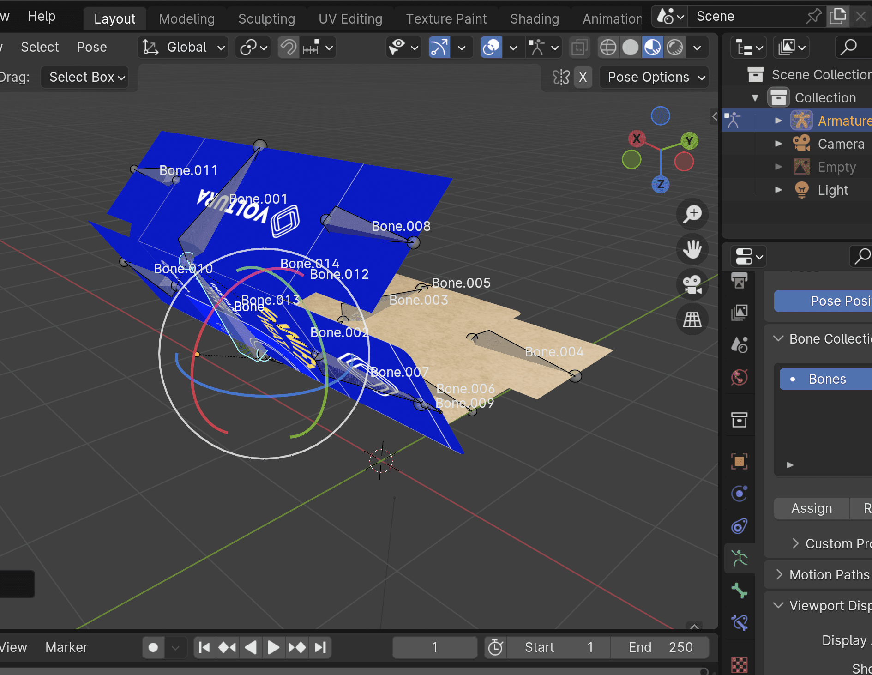Click the zoom in/out viewport icon
This screenshot has height=675, width=872.
coord(692,214)
